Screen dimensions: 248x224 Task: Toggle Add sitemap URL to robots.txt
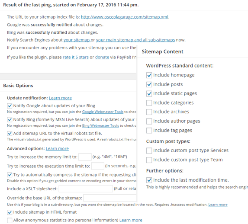pyautogui.click(x=10, y=134)
